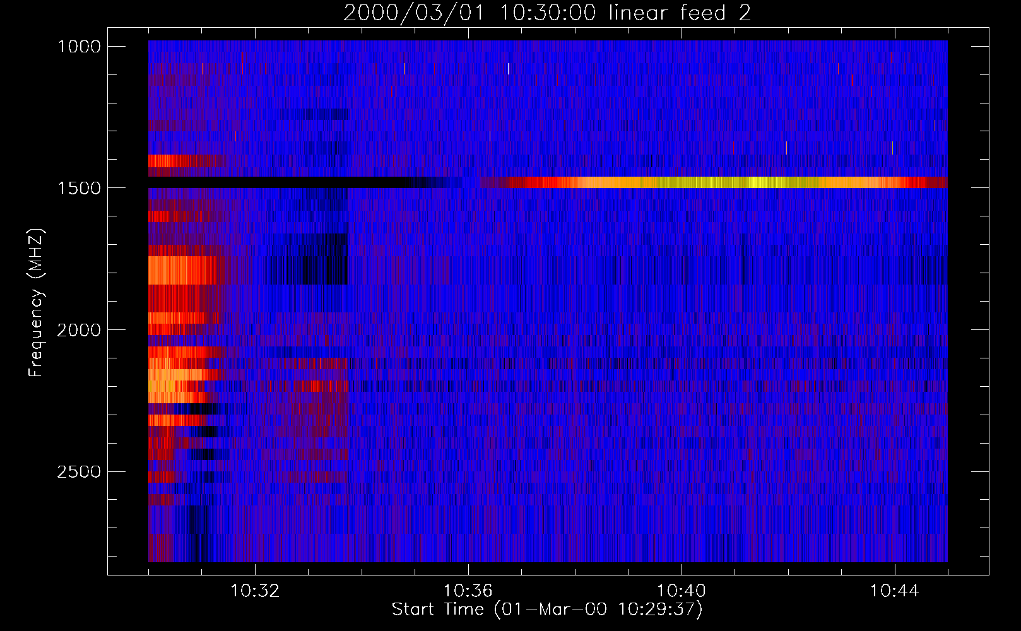Click the 10:40 time axis label

[x=682, y=591]
